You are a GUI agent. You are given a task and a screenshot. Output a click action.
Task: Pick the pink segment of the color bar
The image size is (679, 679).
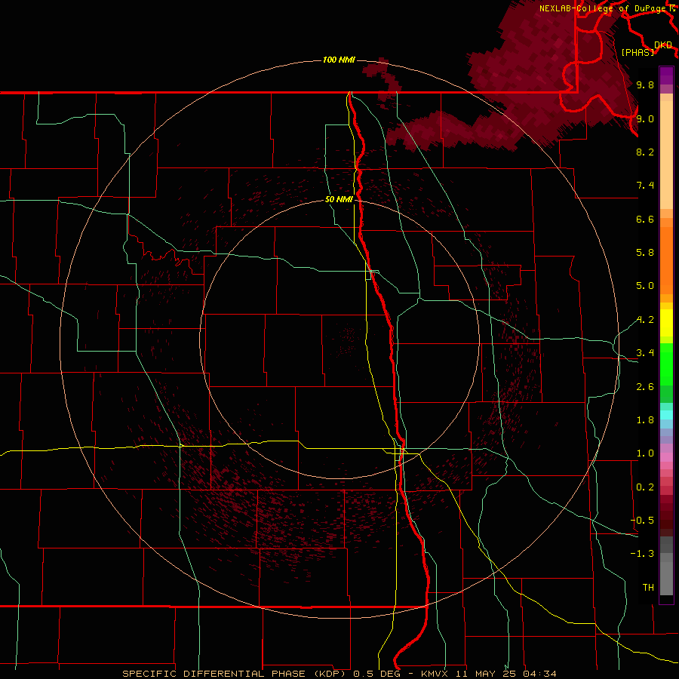tap(666, 457)
